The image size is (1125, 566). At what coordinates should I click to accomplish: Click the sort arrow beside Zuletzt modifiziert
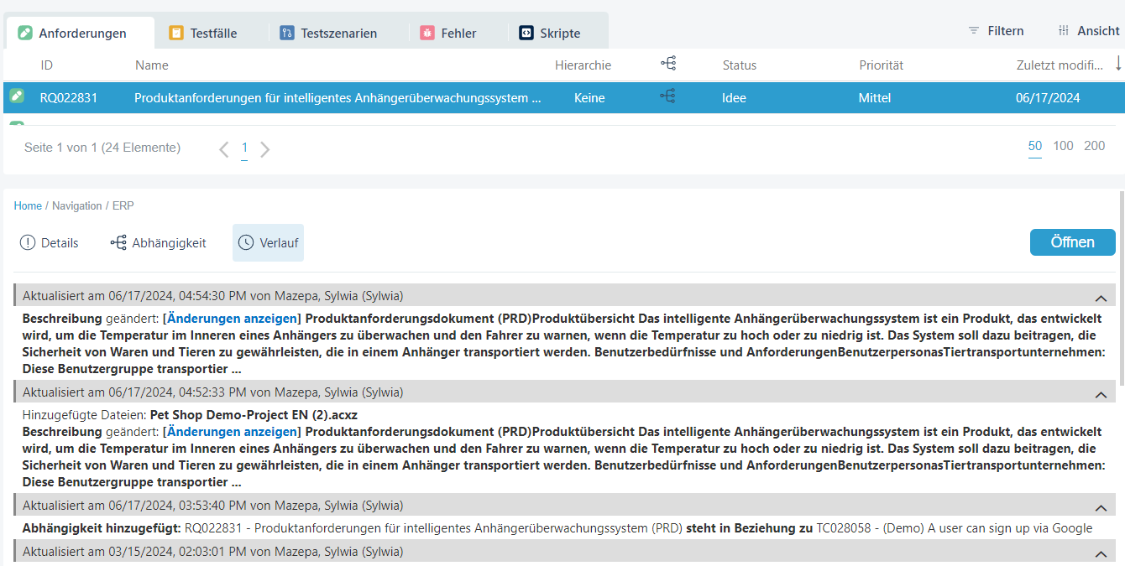tap(1118, 64)
